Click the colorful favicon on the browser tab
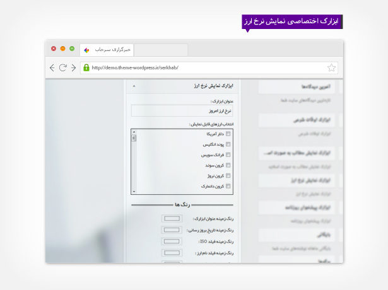This screenshot has width=388, height=290. point(86,49)
